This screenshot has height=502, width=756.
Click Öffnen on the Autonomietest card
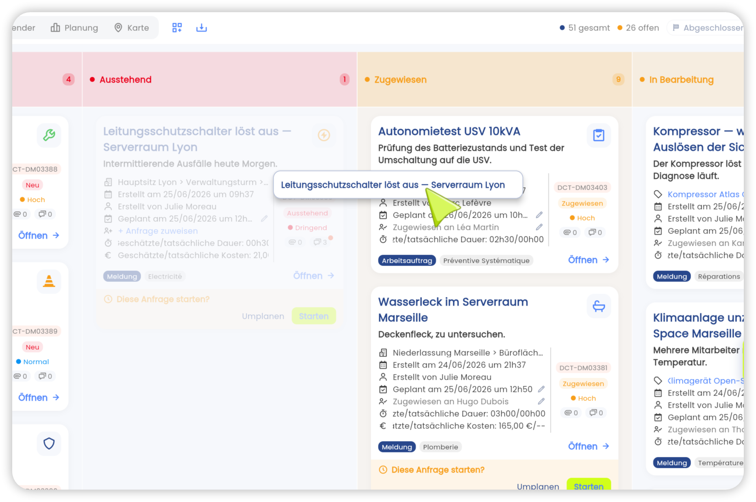pyautogui.click(x=589, y=260)
